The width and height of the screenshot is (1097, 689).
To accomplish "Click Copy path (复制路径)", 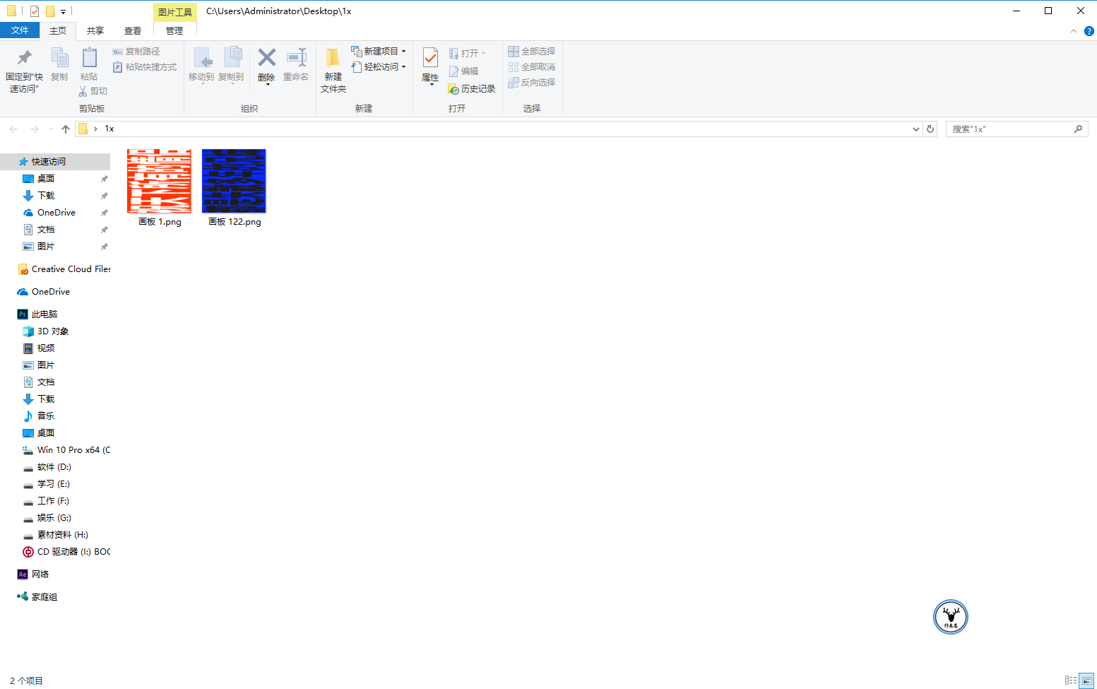I will (x=136, y=52).
